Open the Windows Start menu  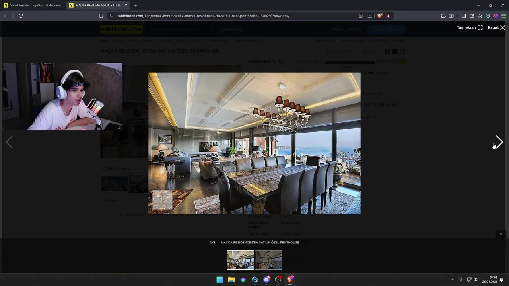[x=220, y=280]
